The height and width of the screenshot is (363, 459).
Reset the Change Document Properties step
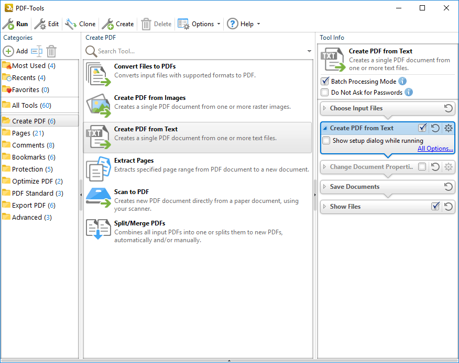coord(435,167)
